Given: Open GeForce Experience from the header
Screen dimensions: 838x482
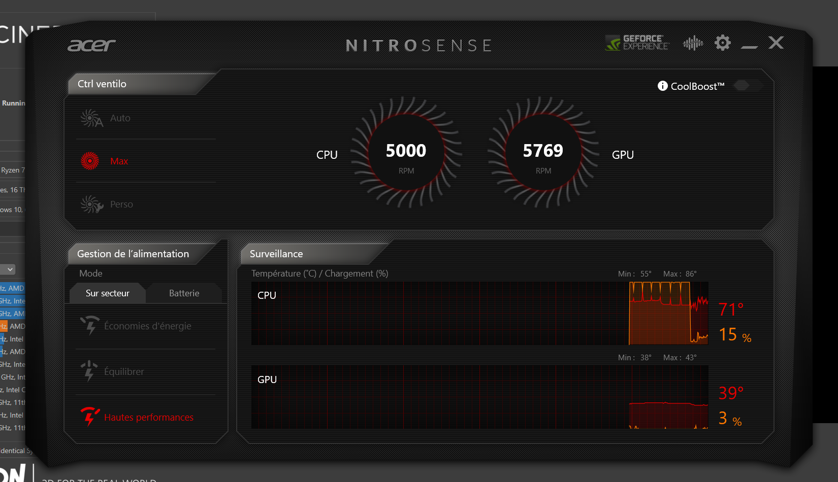Looking at the screenshot, I should tap(637, 43).
